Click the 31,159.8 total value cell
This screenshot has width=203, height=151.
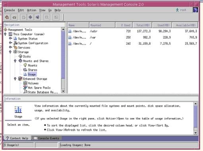pyautogui.click(x=145, y=44)
